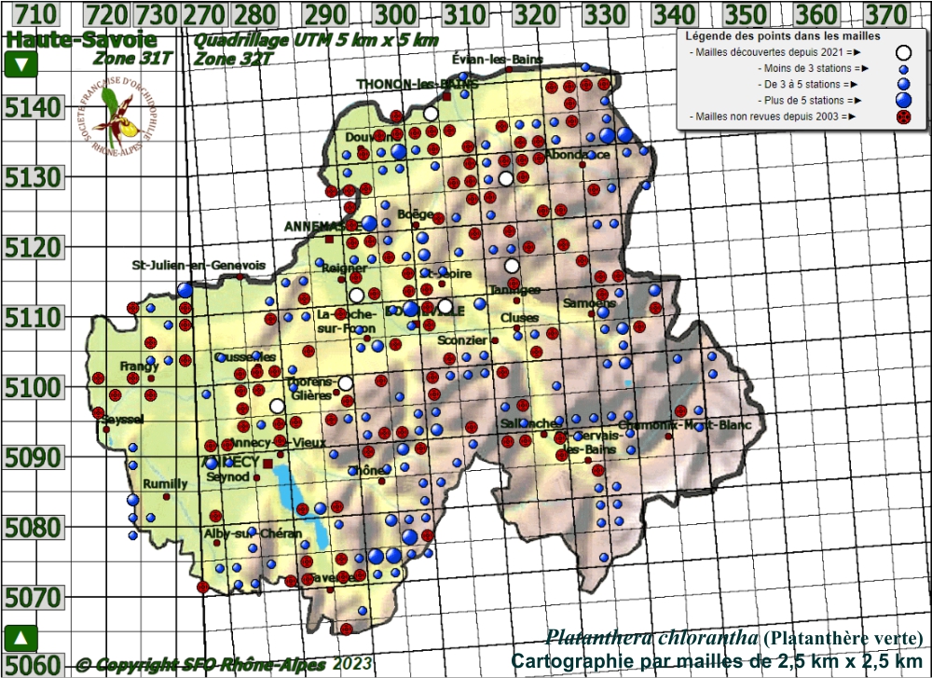
Task: Click the 5140 northing label
Action: point(32,108)
